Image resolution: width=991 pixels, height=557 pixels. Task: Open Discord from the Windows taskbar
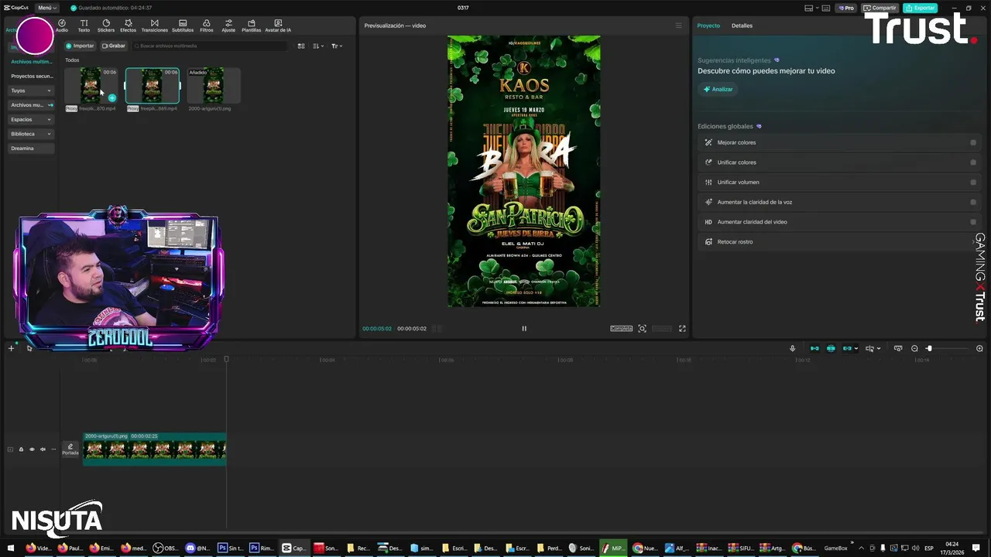click(197, 548)
